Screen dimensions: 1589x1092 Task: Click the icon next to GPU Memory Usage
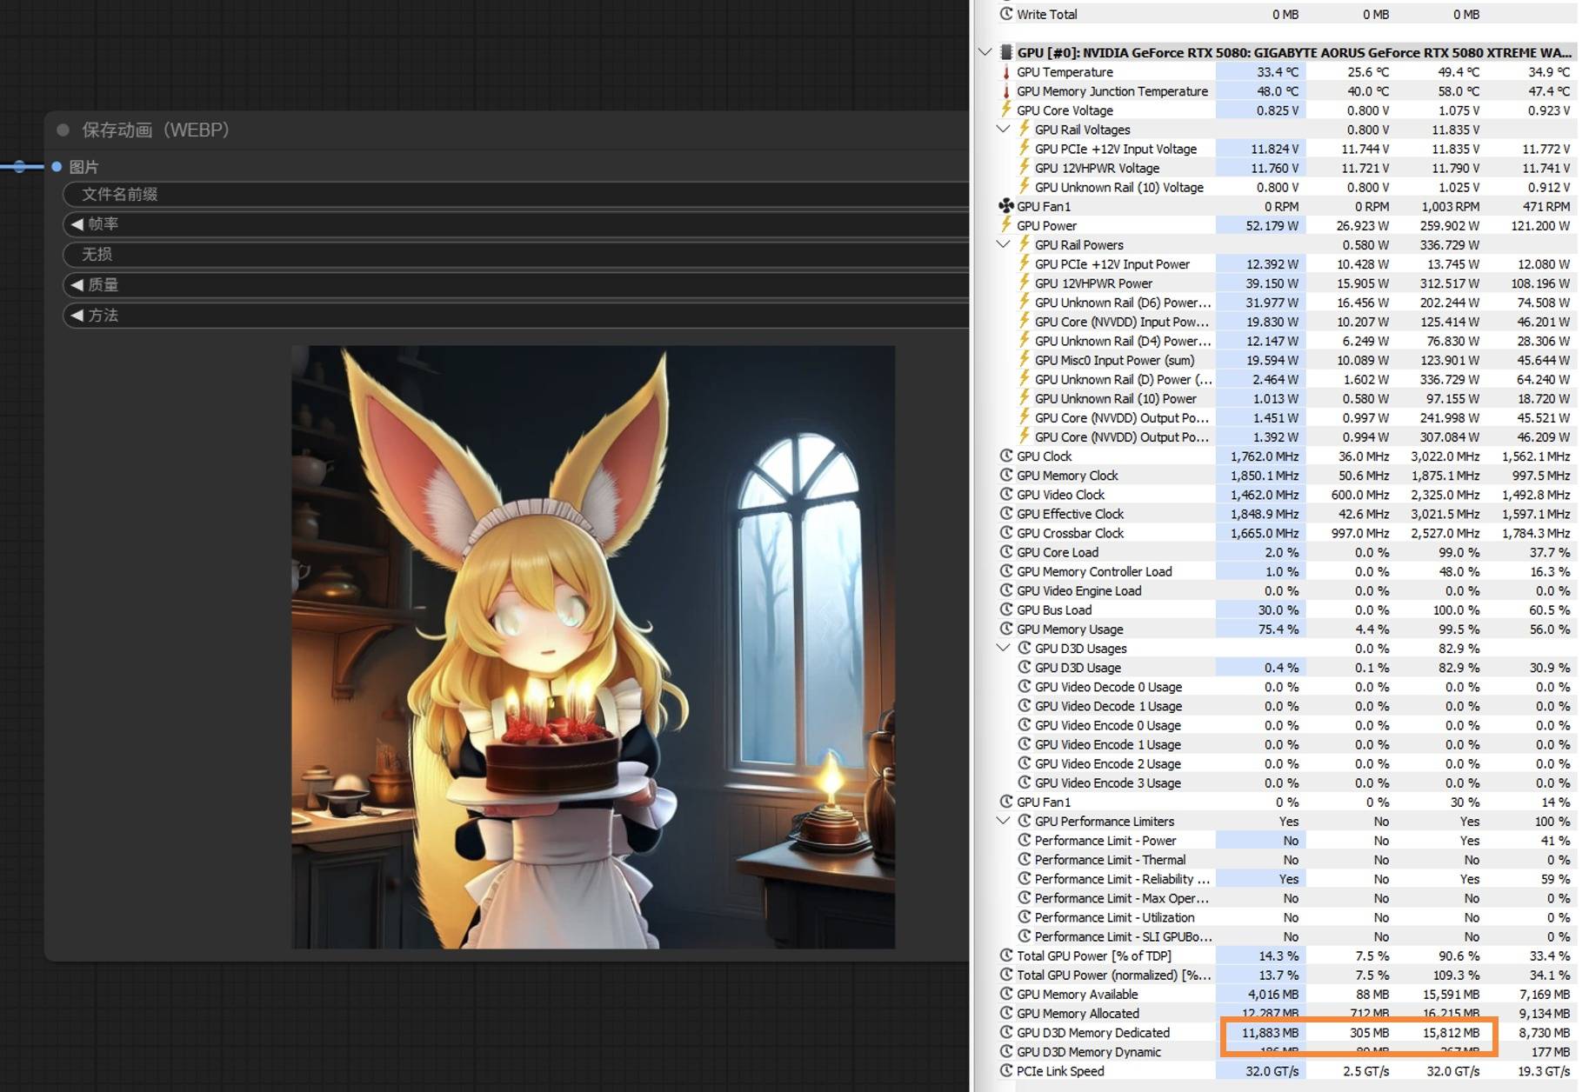point(1006,629)
